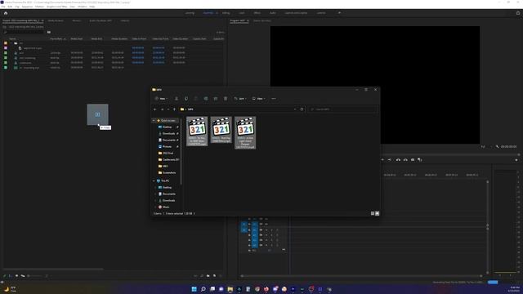
Task: Switch Project panel to Freeform view
Action: pos(23,276)
